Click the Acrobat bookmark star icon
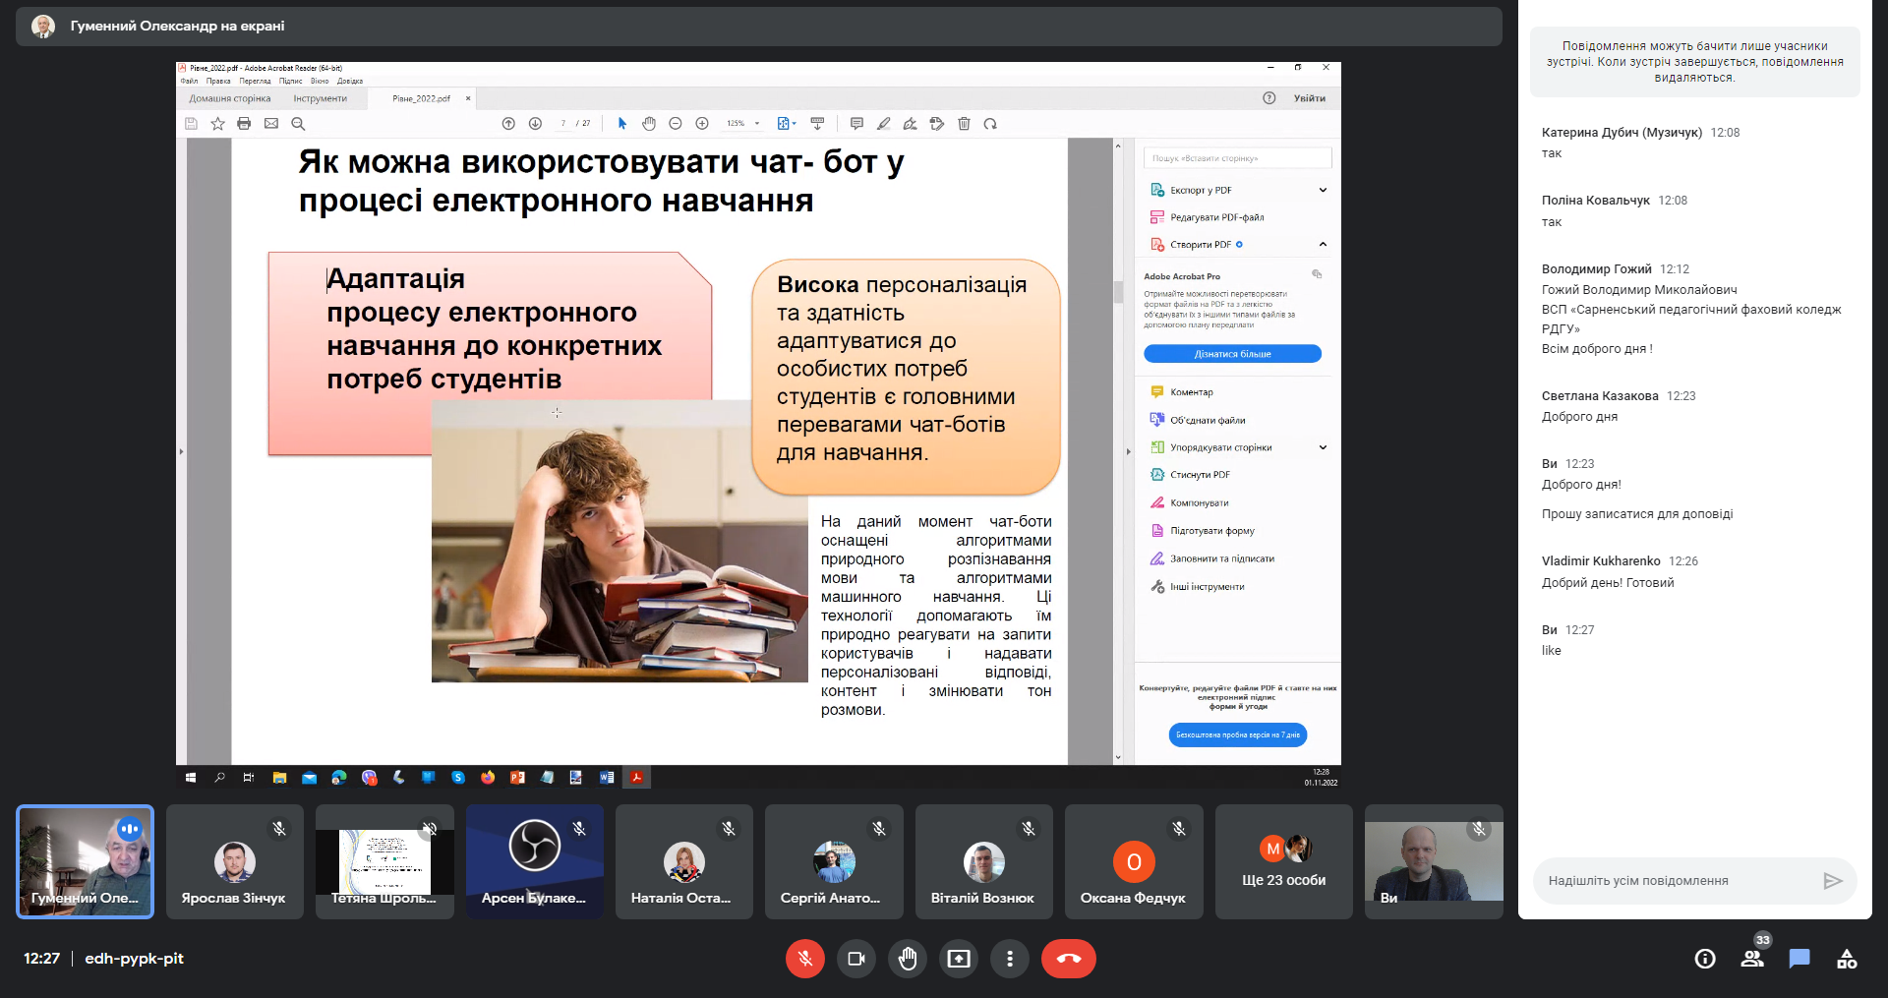Viewport: 1888px width, 998px height. tap(217, 124)
